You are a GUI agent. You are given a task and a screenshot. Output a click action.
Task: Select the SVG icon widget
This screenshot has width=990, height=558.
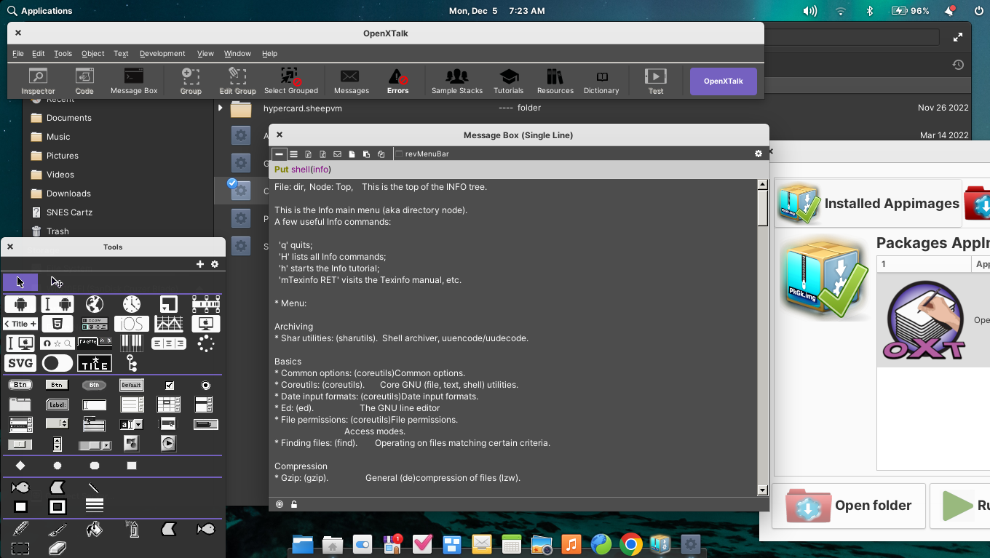click(x=20, y=363)
